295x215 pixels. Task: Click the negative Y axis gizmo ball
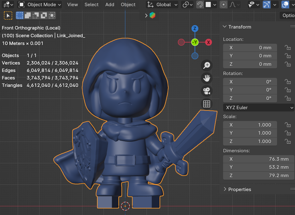click(x=195, y=42)
